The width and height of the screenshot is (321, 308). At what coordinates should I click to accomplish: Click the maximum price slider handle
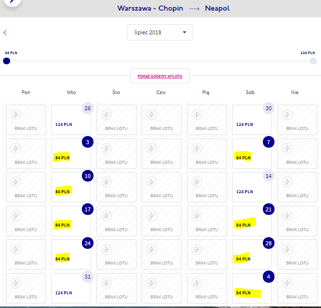click(x=313, y=61)
